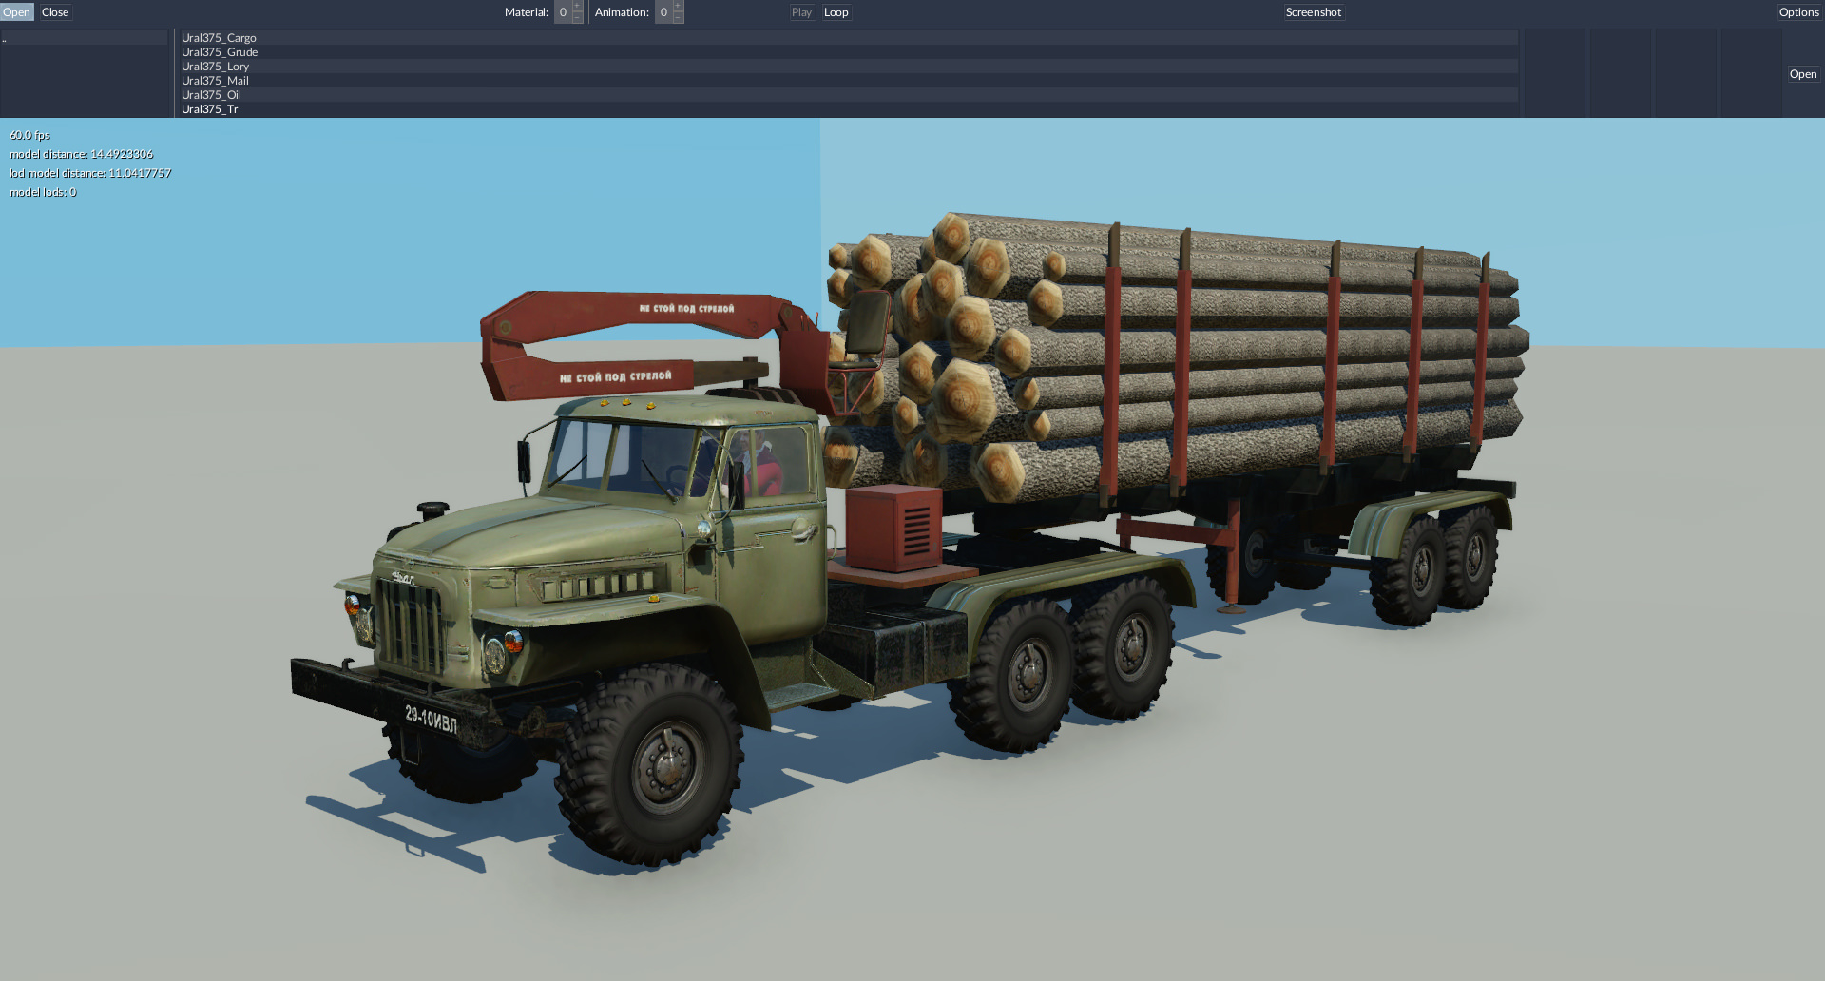Open the Options menu
1825x981 pixels.
click(x=1798, y=12)
